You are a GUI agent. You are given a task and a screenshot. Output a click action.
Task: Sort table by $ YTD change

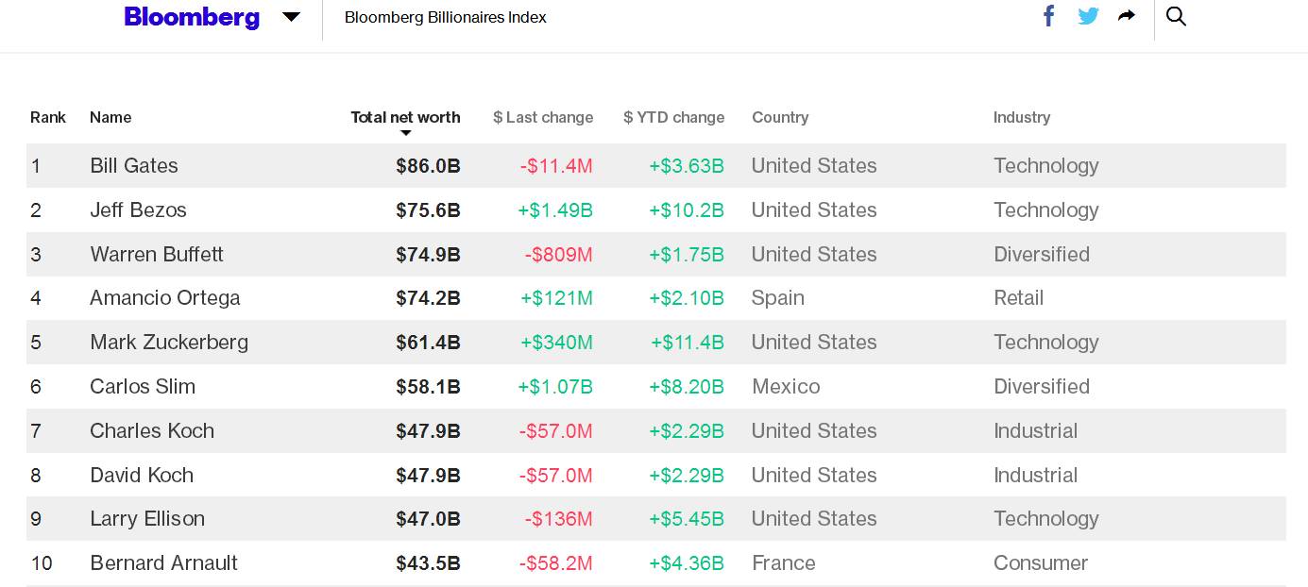click(674, 117)
